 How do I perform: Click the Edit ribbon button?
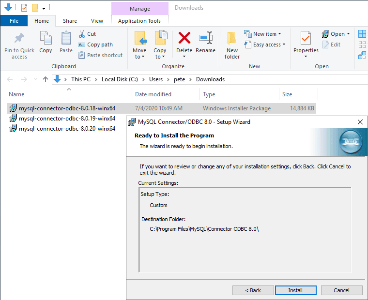click(x=331, y=45)
